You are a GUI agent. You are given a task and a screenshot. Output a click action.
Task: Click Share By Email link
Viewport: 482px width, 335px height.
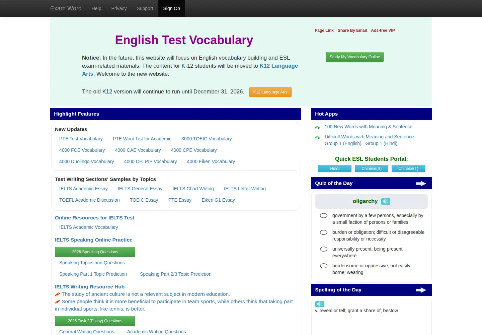click(x=352, y=30)
